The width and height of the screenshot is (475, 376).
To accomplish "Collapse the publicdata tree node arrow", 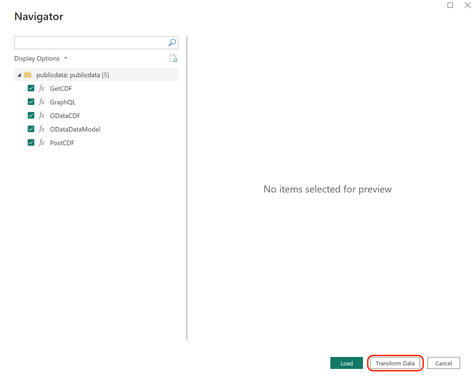I will (x=19, y=75).
